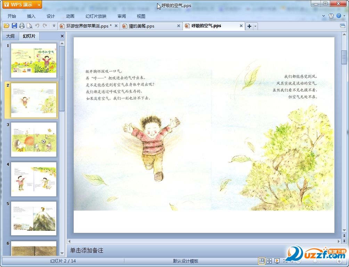Redo the last action
The width and height of the screenshot is (349, 267).
[45, 26]
